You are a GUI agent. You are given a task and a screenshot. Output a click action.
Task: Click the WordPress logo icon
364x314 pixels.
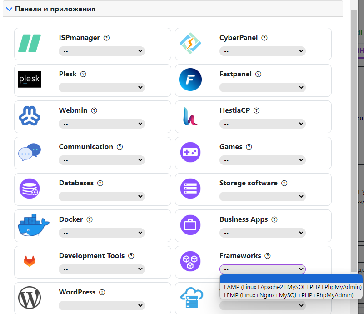coord(30,298)
